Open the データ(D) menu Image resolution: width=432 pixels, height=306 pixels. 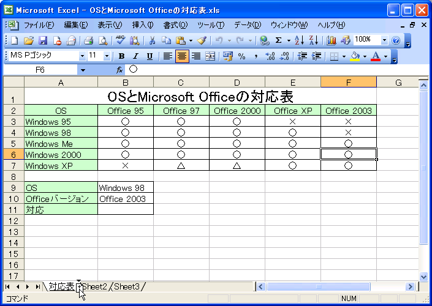coord(248,25)
